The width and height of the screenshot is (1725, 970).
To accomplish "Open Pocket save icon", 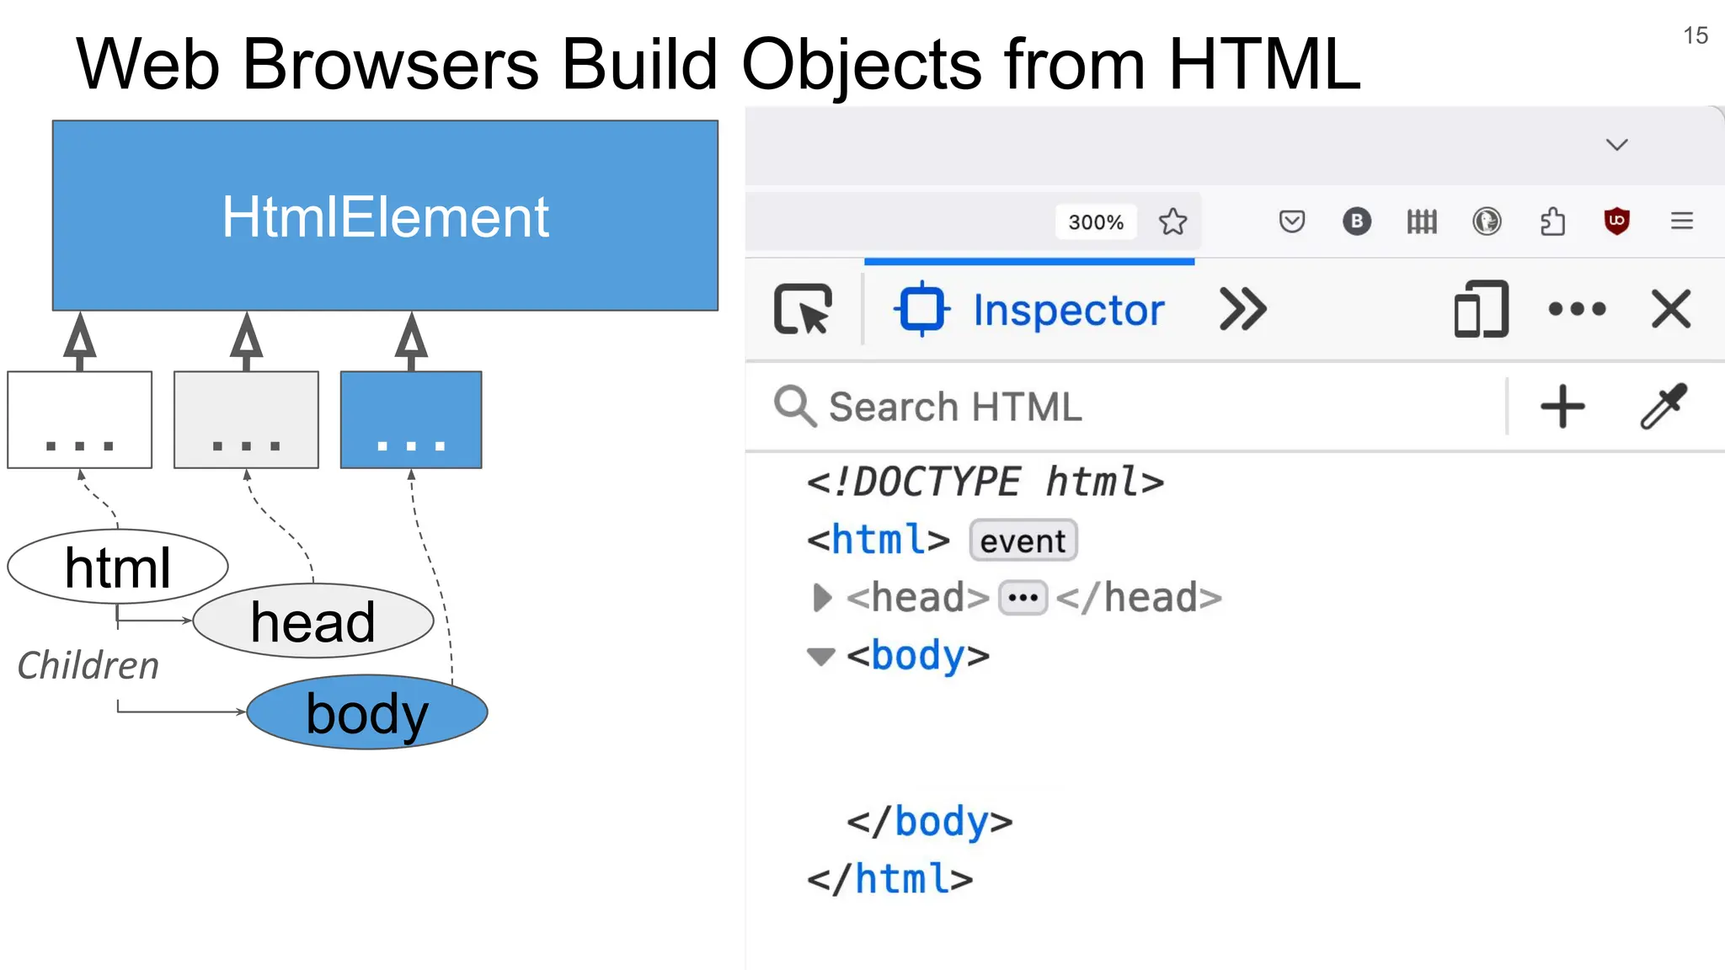I will point(1291,221).
